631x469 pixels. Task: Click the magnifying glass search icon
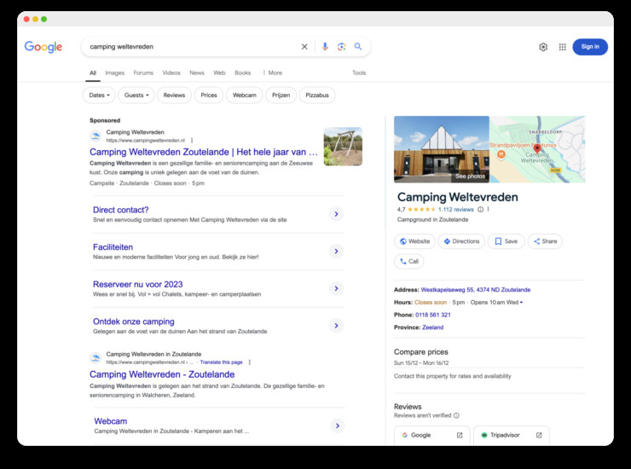tap(358, 47)
